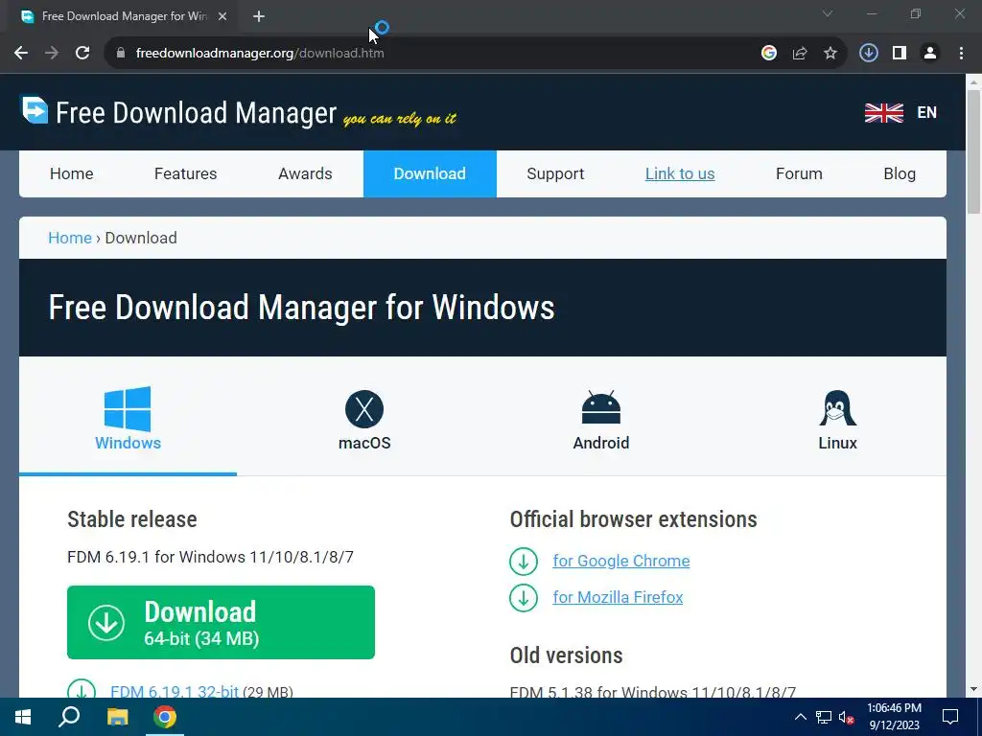Click the "Stable release" heading

(132, 518)
